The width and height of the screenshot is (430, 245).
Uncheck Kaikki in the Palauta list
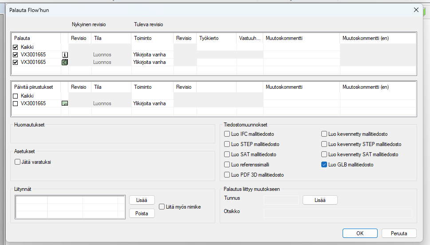(x=16, y=47)
